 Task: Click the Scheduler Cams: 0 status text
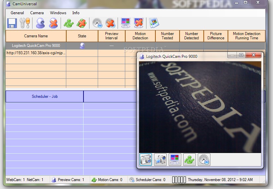pyautogui.click(x=150, y=180)
